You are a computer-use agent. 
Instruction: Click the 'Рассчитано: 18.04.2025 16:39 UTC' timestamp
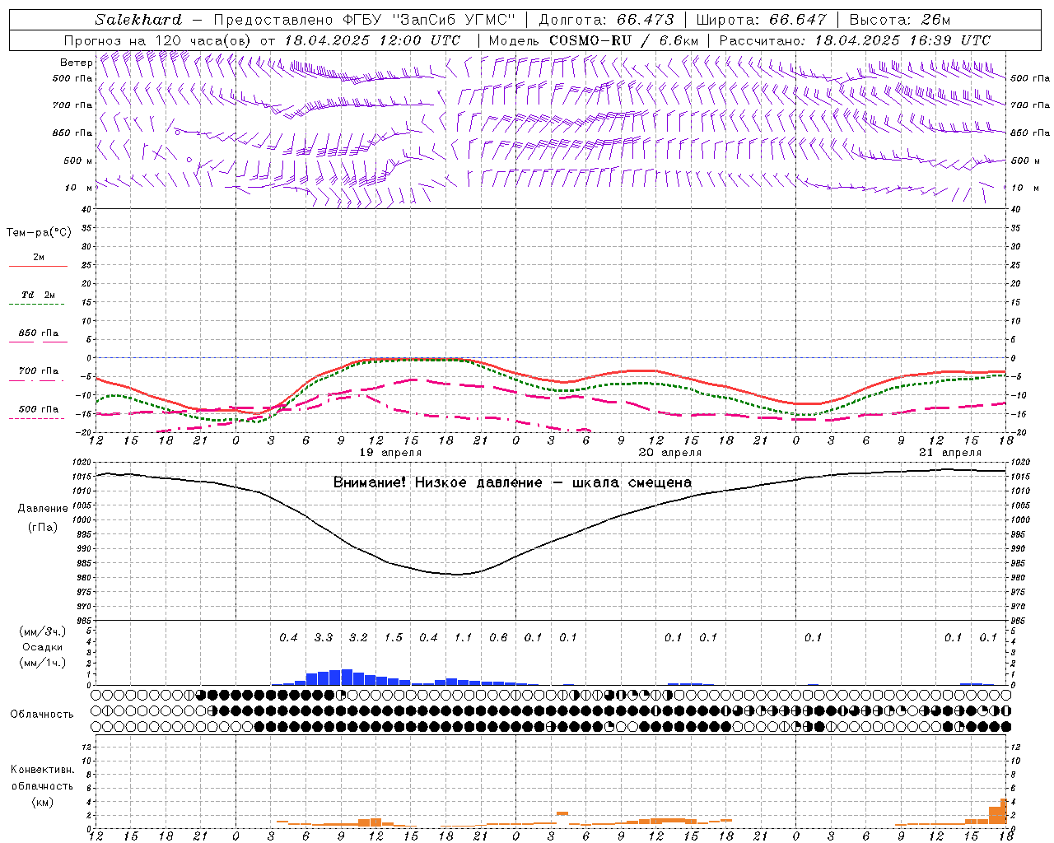pos(855,40)
